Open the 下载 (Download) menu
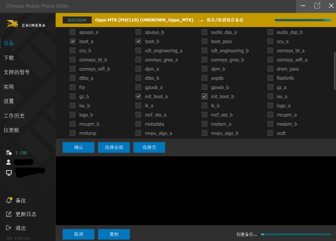The width and height of the screenshot is (336, 241). click(x=9, y=58)
